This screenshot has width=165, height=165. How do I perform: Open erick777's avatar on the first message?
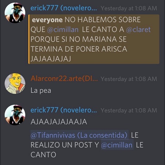pyautogui.click(x=15, y=13)
